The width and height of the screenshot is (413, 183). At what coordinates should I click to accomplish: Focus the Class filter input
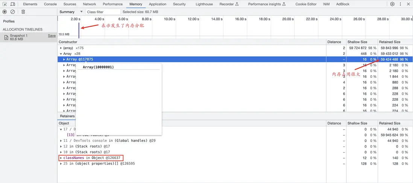[x=103, y=12]
